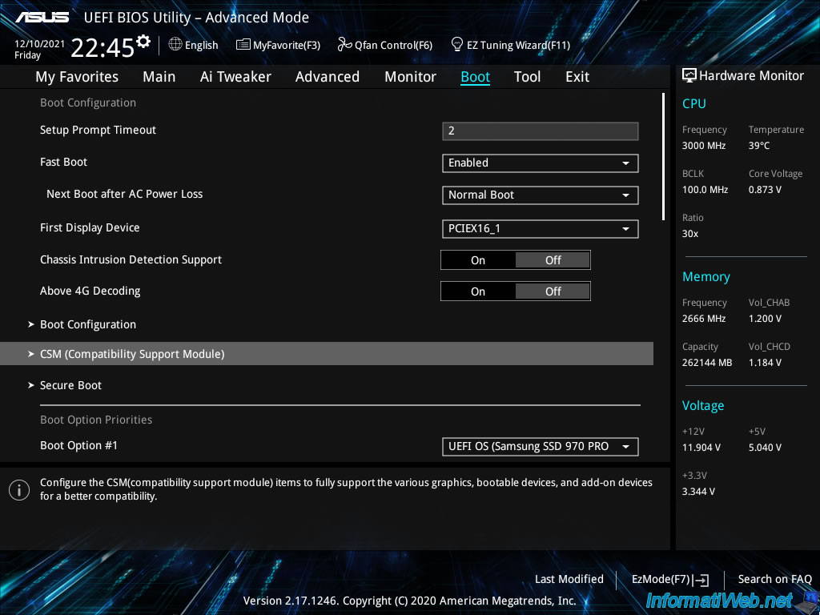Open MyFavorite(F3) list icon
Viewport: 820px width, 615px height.
[243, 45]
